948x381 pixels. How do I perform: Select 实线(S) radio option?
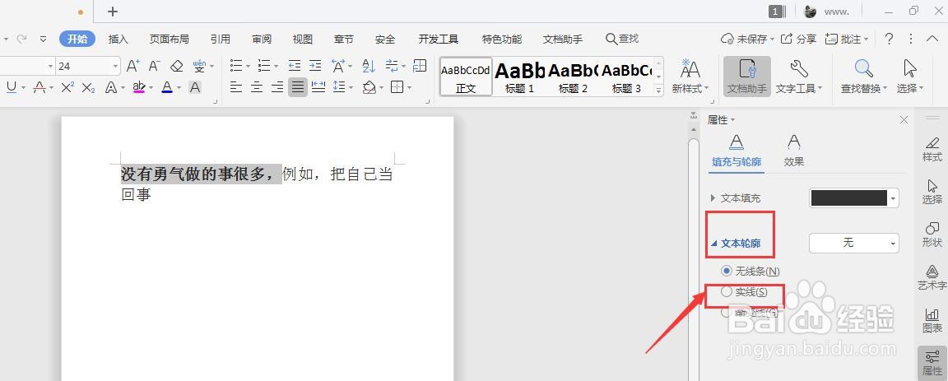coord(744,292)
